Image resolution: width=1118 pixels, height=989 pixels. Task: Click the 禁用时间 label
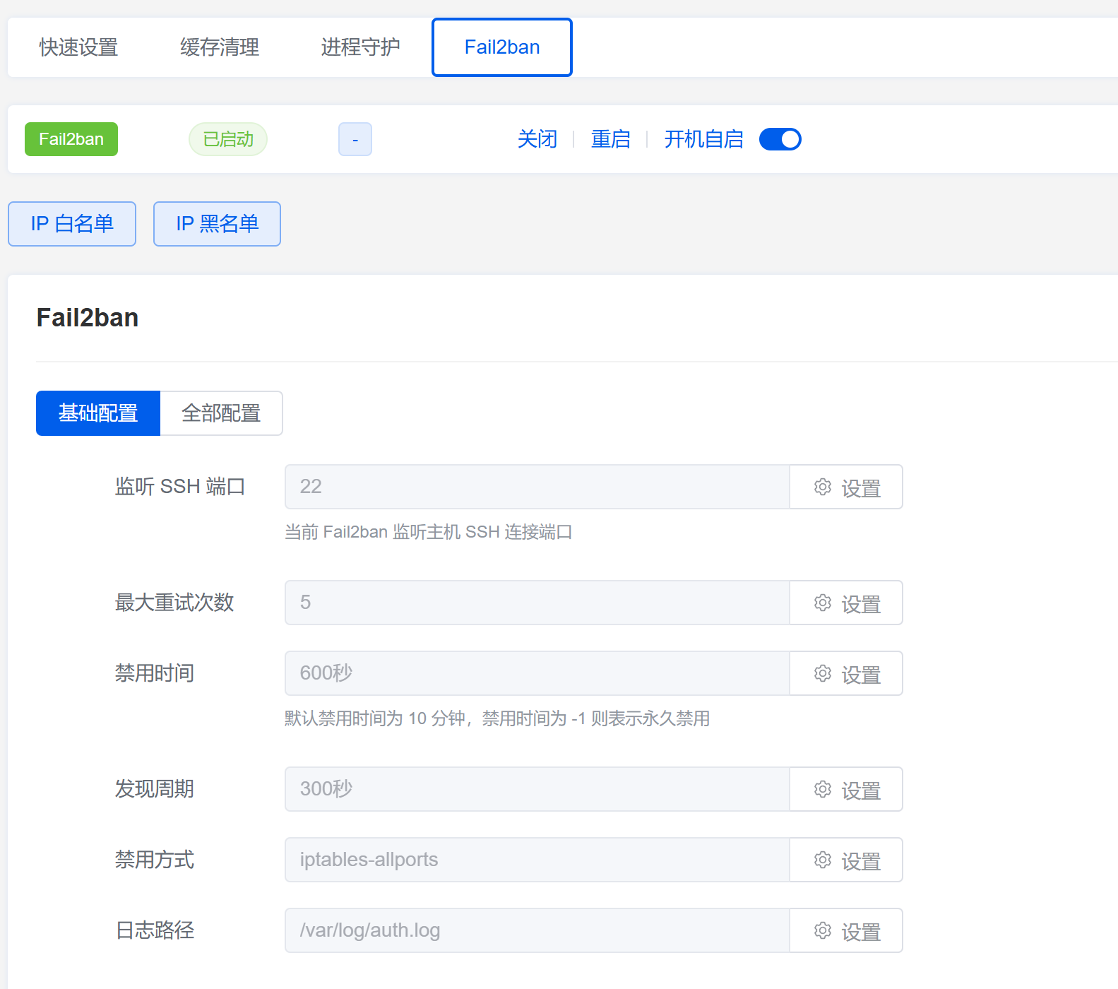pyautogui.click(x=155, y=673)
